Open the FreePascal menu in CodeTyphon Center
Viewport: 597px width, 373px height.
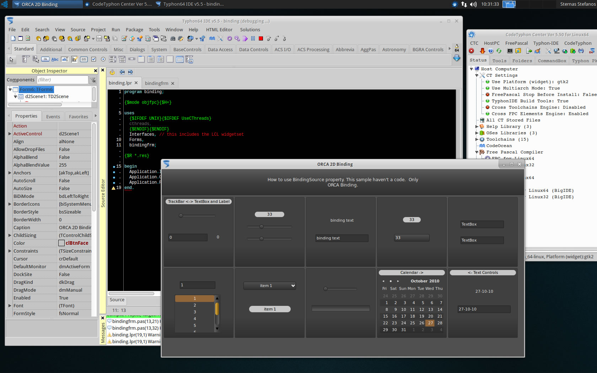point(516,43)
